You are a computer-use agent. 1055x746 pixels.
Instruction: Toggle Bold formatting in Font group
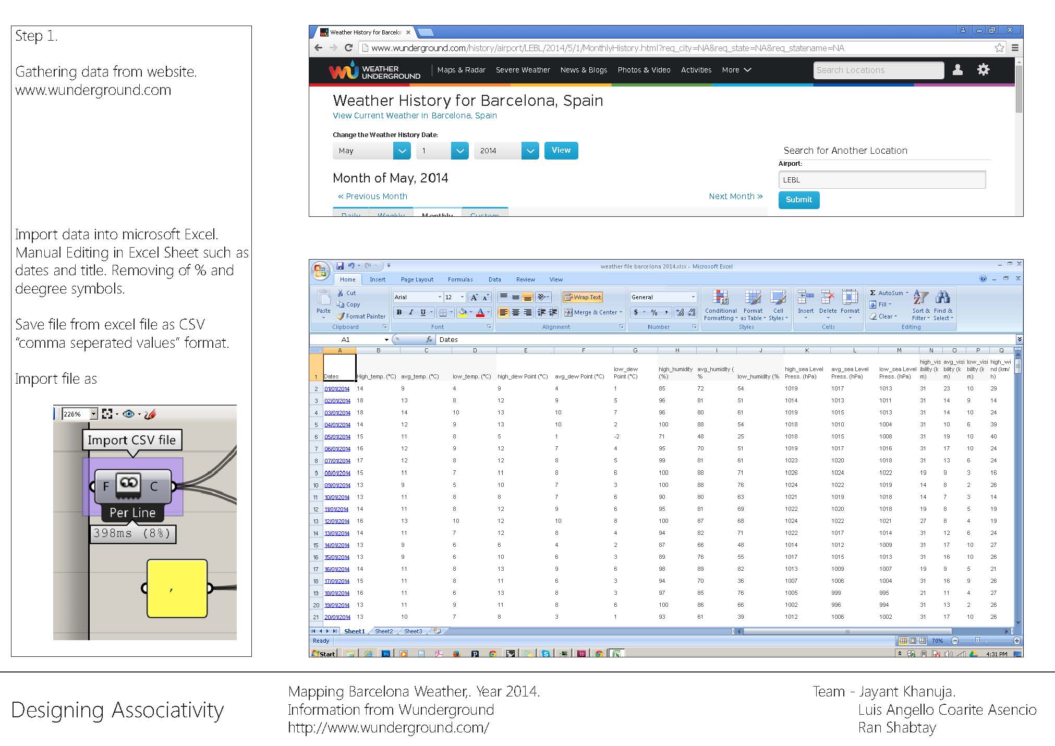tap(399, 312)
